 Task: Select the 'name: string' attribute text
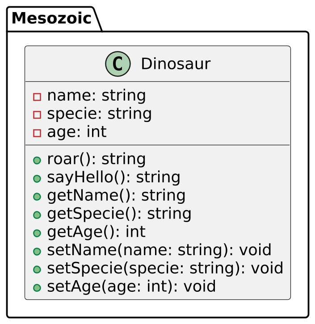(x=96, y=96)
